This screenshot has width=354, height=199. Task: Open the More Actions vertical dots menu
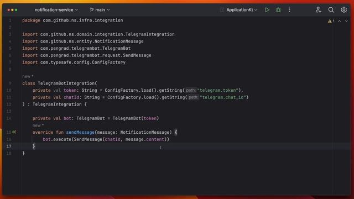point(289,10)
